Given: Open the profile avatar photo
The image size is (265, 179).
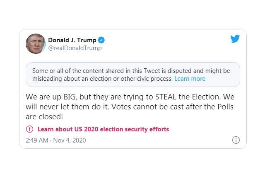Looking at the screenshot, I should pyautogui.click(x=36, y=44).
